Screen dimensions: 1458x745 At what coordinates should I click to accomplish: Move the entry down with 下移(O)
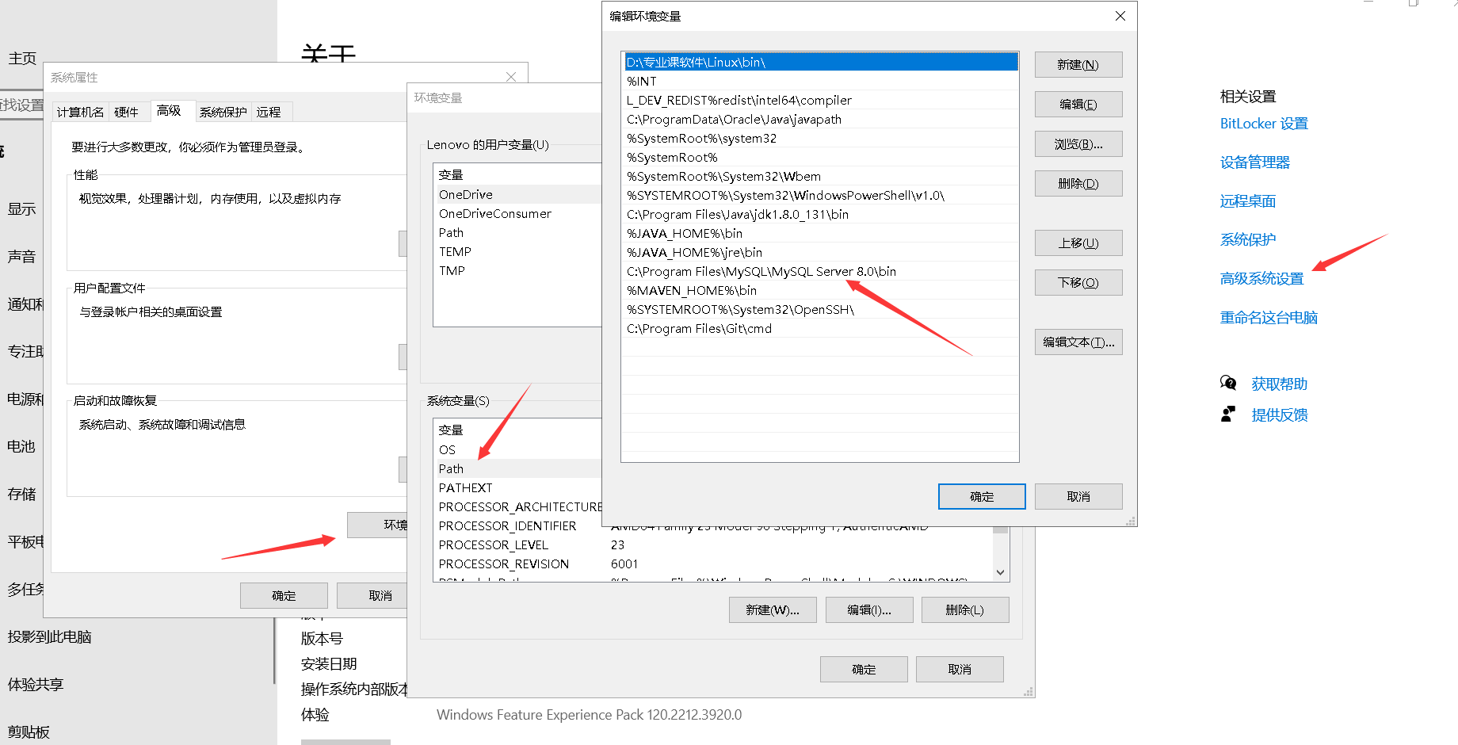(1078, 283)
